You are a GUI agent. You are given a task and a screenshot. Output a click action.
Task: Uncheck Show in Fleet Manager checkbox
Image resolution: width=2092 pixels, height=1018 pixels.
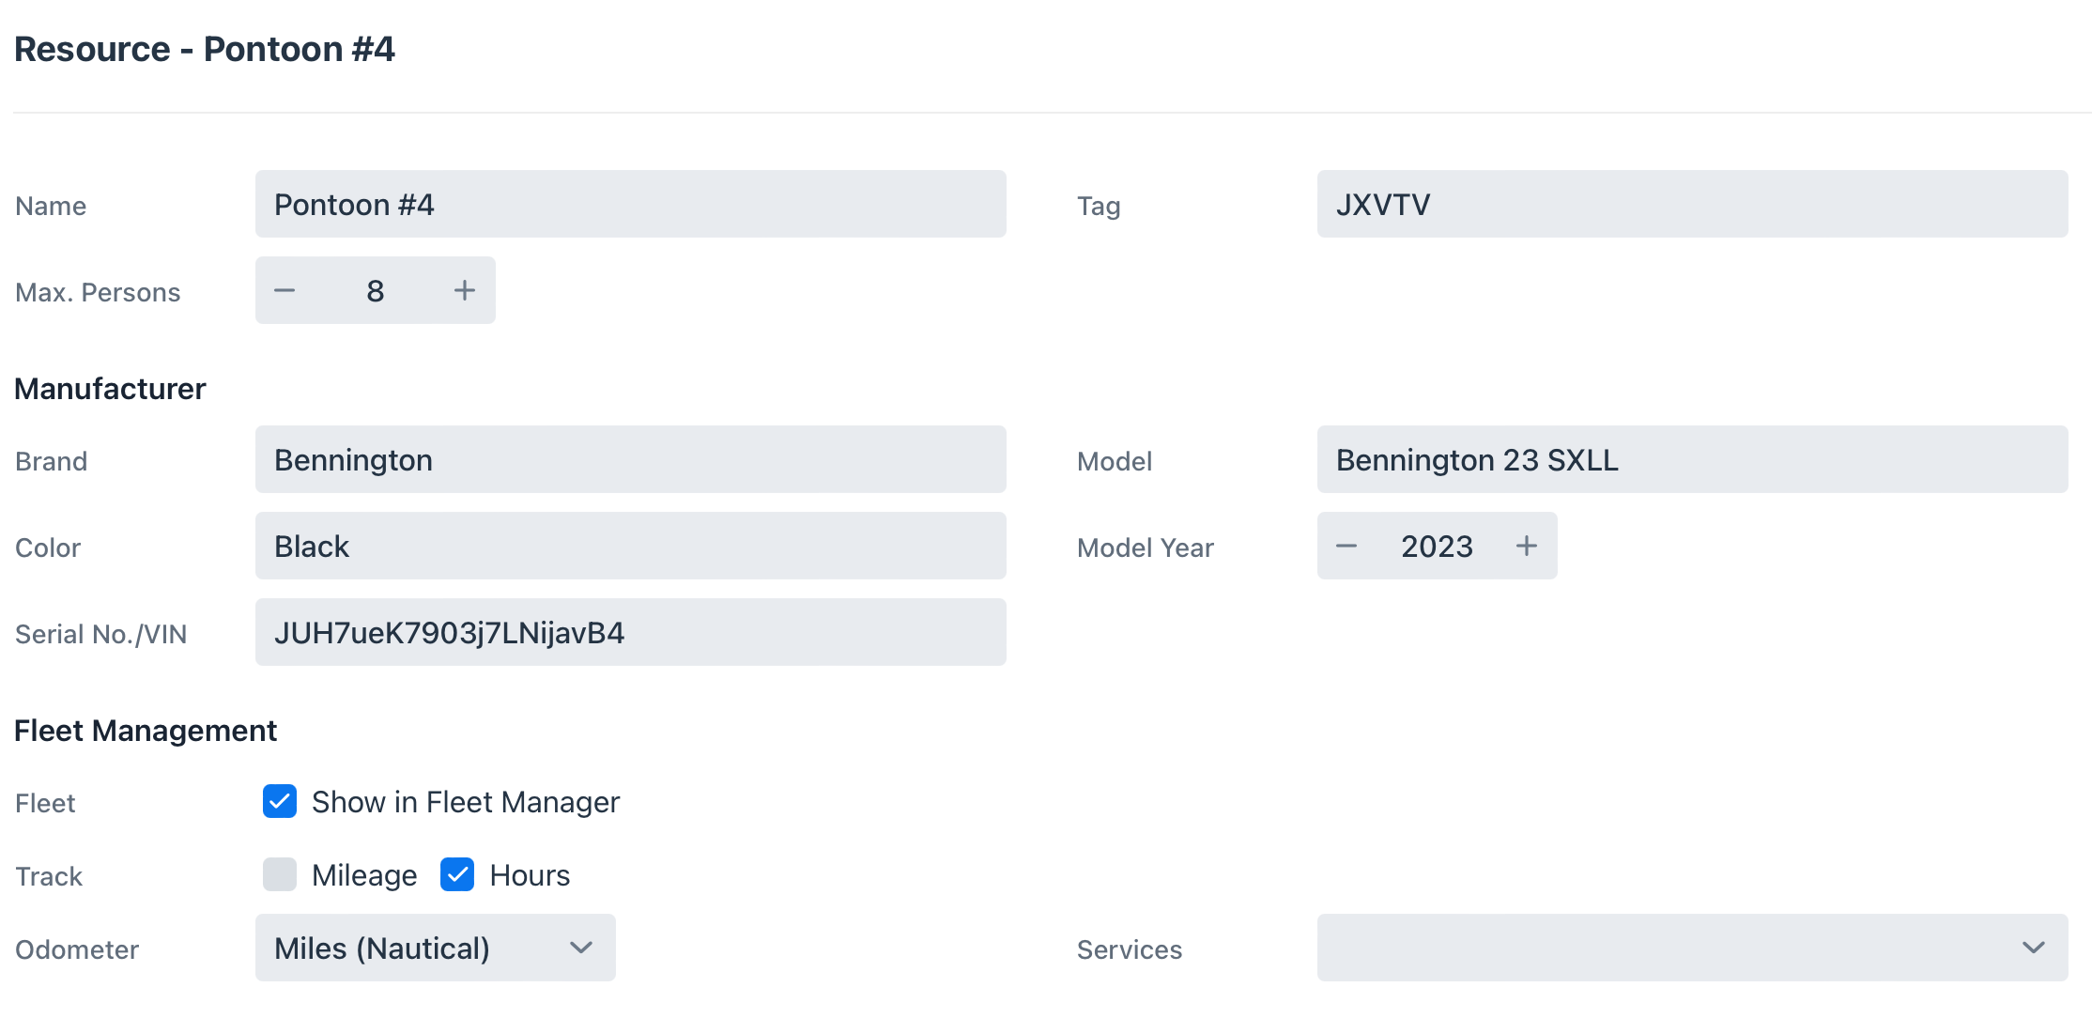[x=280, y=802]
